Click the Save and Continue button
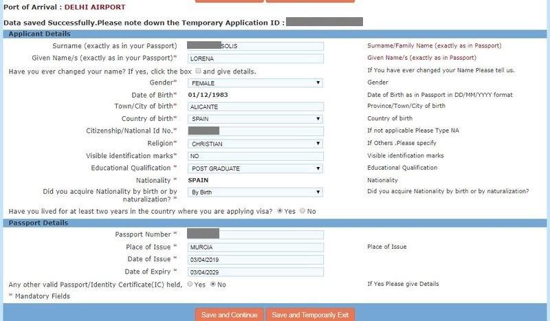 pyautogui.click(x=230, y=315)
